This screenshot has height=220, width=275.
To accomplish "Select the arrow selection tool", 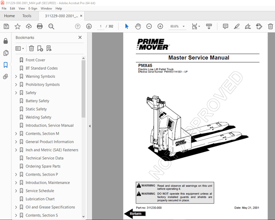I will tap(126, 26).
